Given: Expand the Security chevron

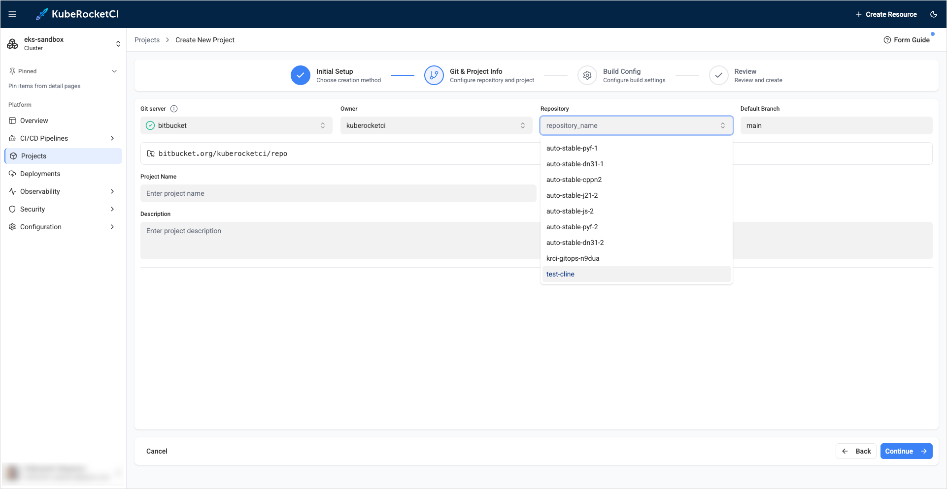Looking at the screenshot, I should pyautogui.click(x=112, y=209).
